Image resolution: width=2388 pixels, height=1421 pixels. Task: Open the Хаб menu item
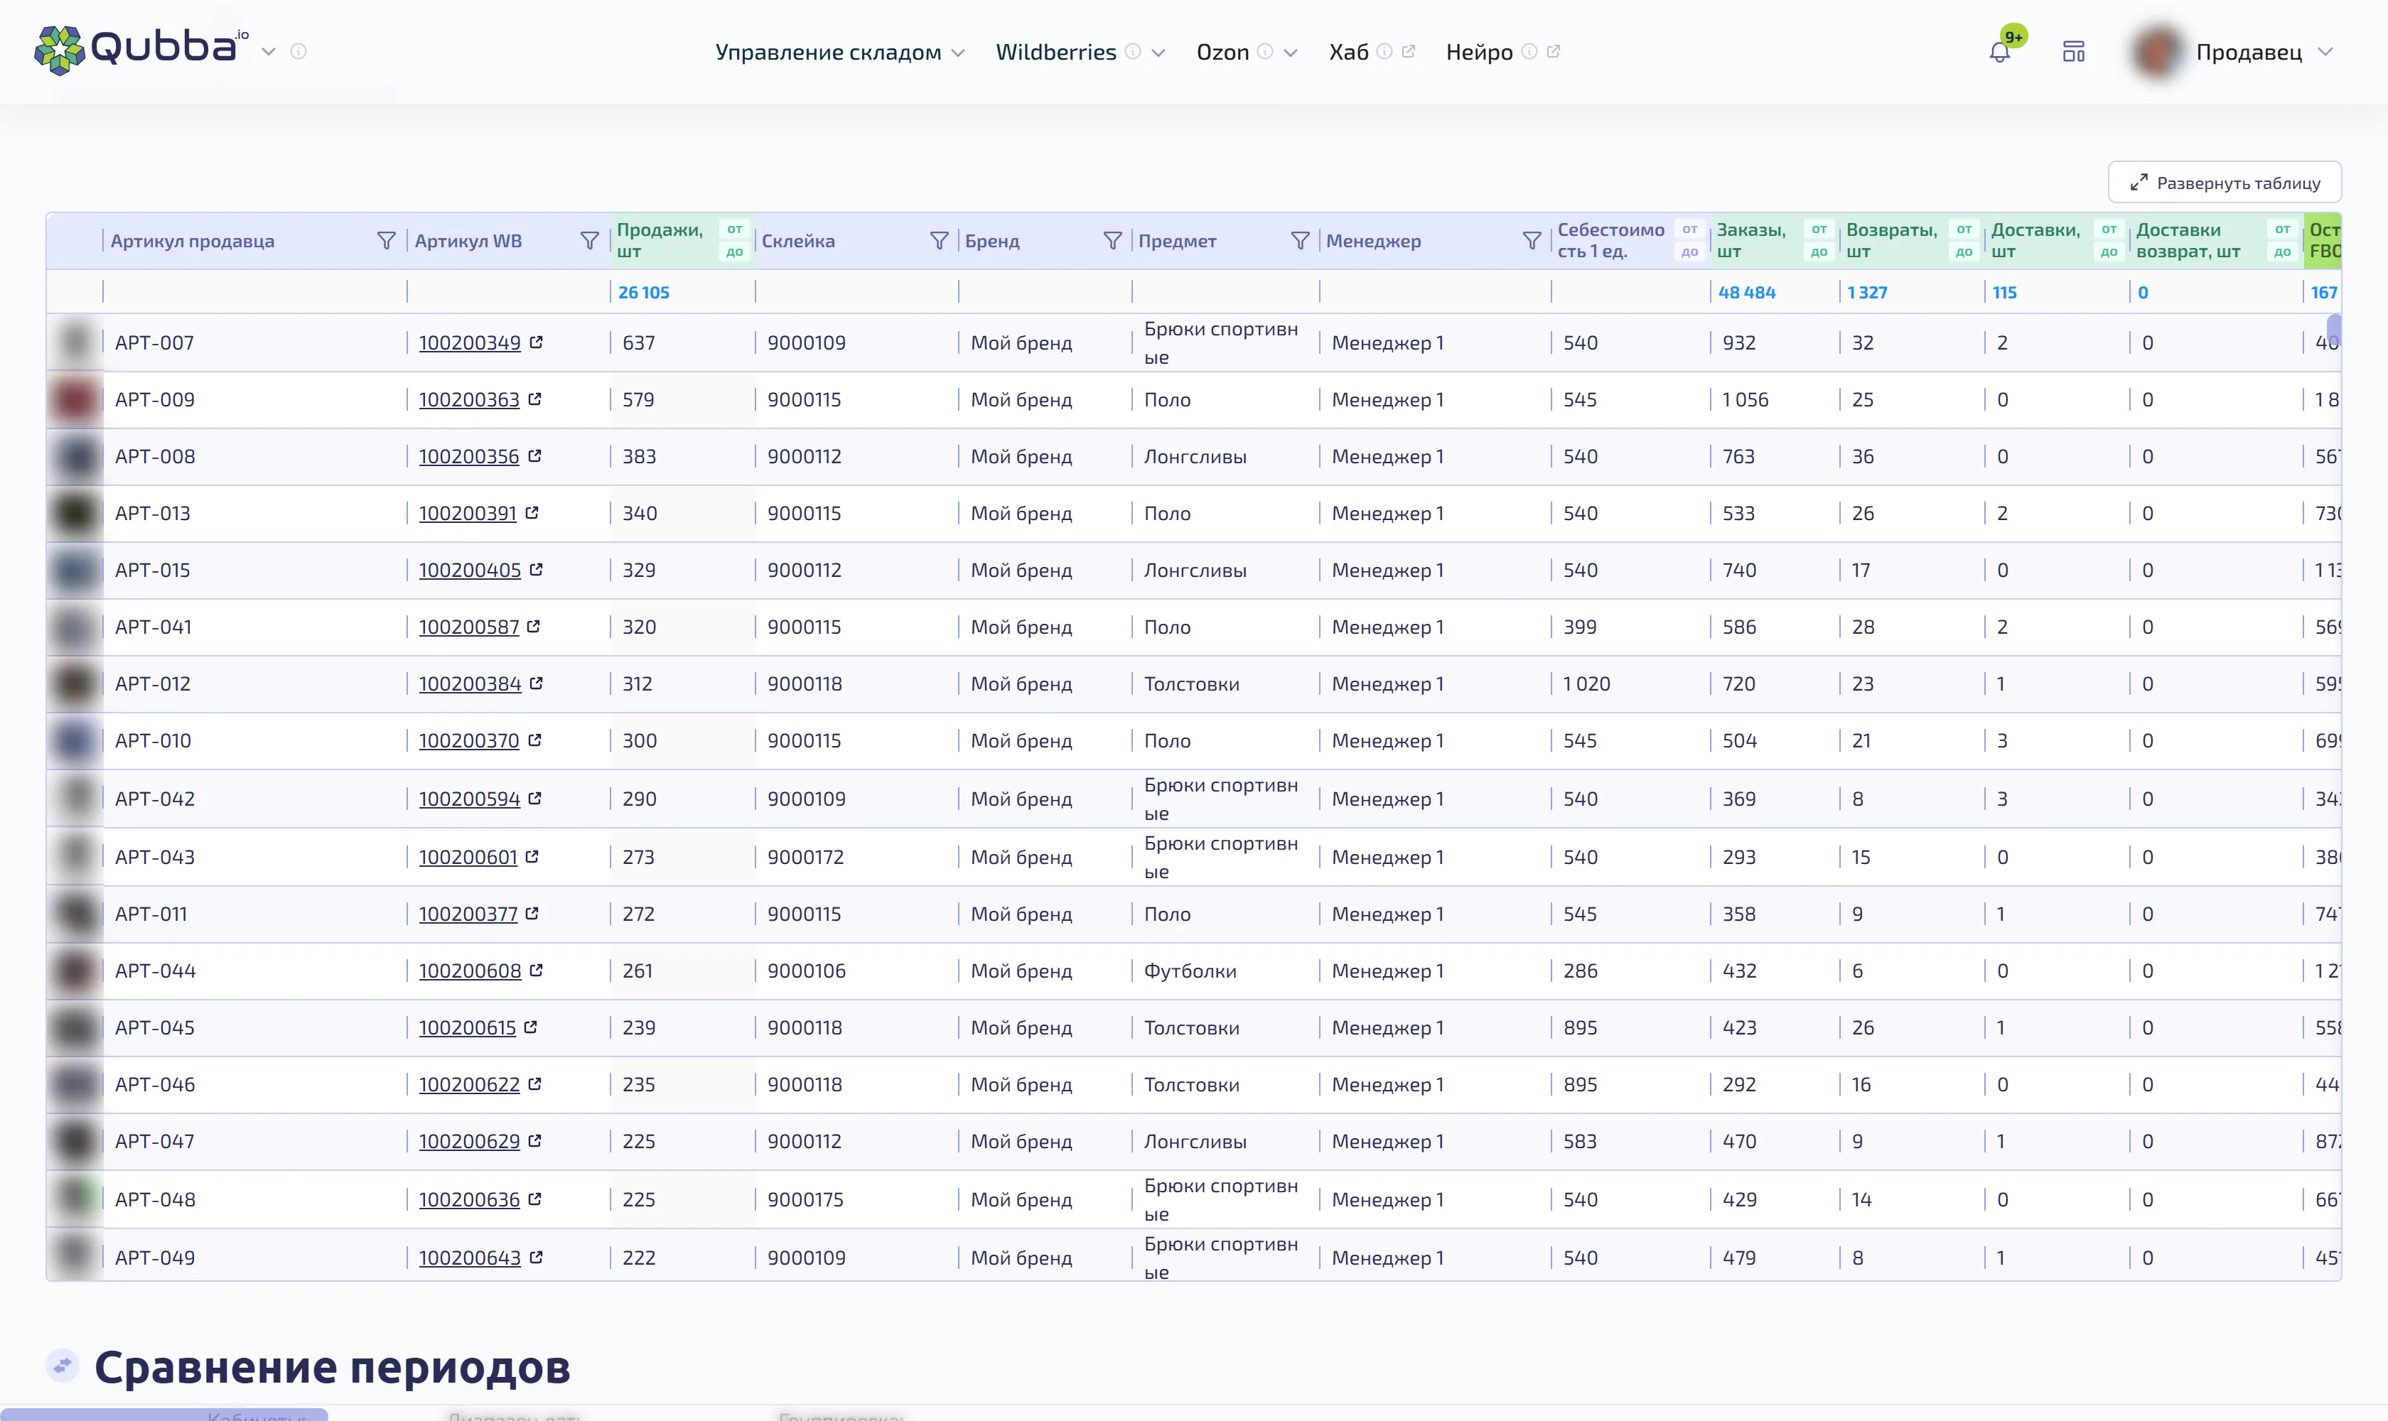[1349, 52]
